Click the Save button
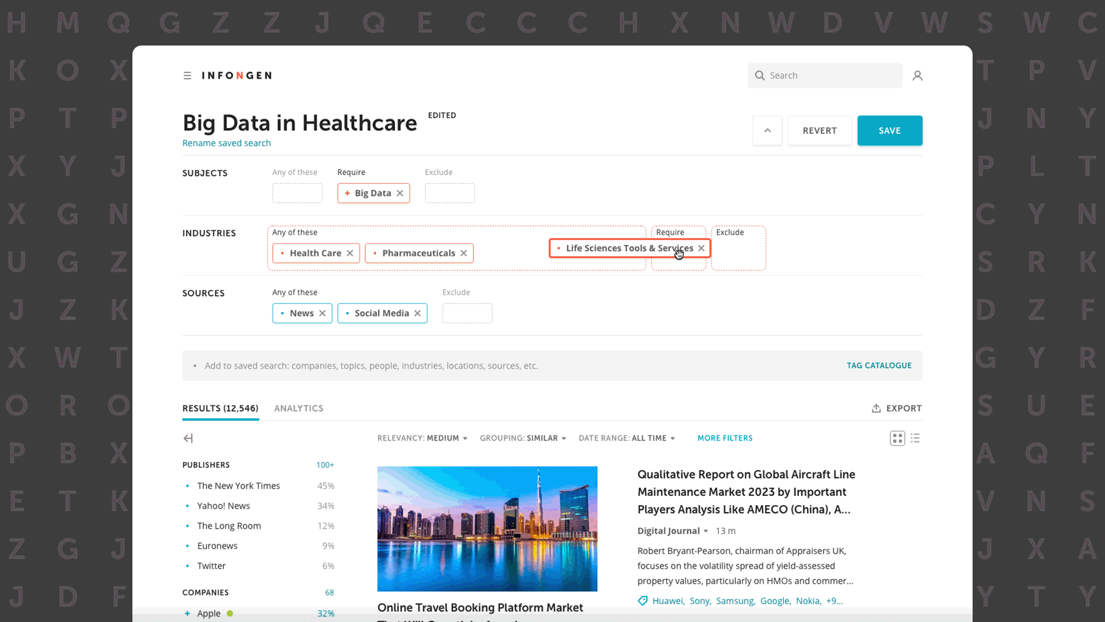Screen dimensions: 1105x622 click(889, 131)
